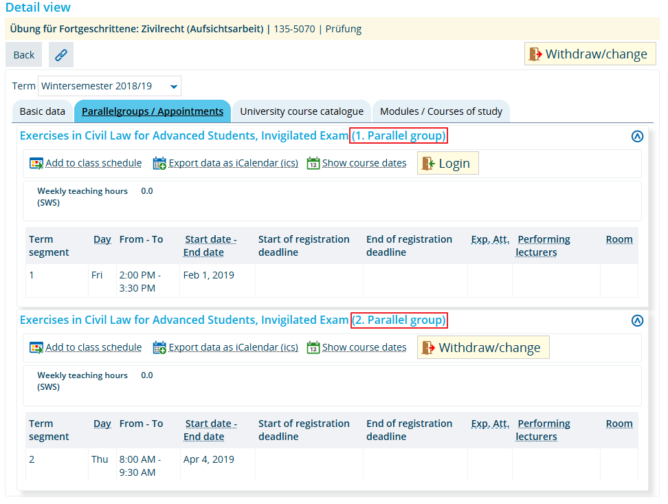This screenshot has width=668, height=504.
Task: Switch to the Basic data tab
Action: pyautogui.click(x=42, y=111)
